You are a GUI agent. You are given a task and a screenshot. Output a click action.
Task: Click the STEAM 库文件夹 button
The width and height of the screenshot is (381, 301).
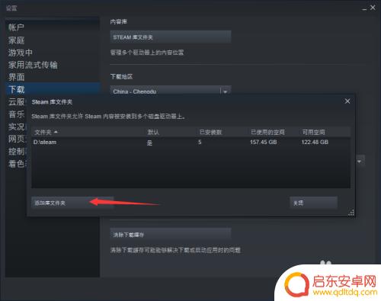(171, 37)
